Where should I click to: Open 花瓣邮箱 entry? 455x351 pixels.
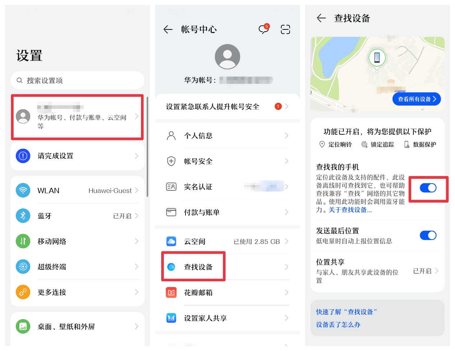(227, 292)
